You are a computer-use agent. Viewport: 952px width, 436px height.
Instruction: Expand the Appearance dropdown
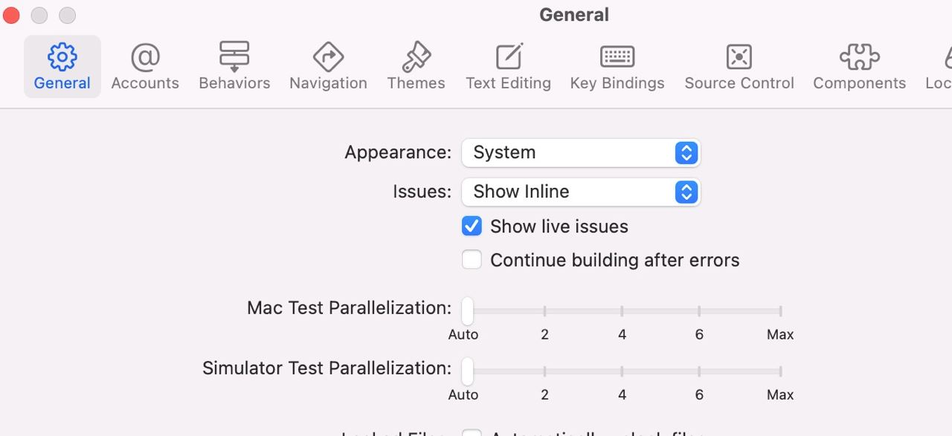[581, 152]
